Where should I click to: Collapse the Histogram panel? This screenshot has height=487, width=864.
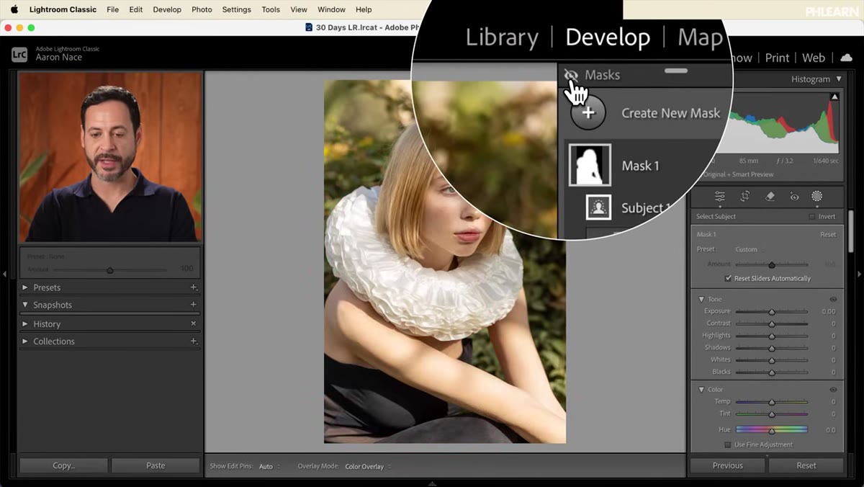839,79
